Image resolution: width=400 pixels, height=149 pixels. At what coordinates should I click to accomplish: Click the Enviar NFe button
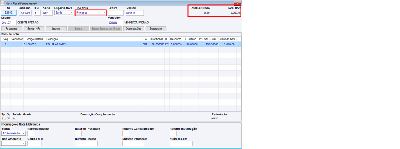pos(34,29)
